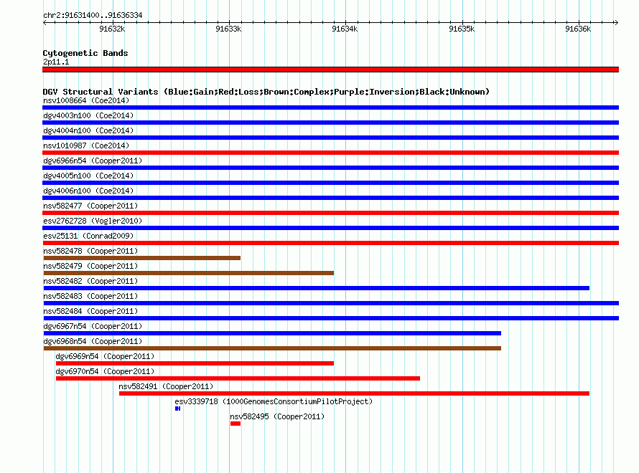
Task: Click the dgv6969n54 red loss bar
Action: pos(195,363)
